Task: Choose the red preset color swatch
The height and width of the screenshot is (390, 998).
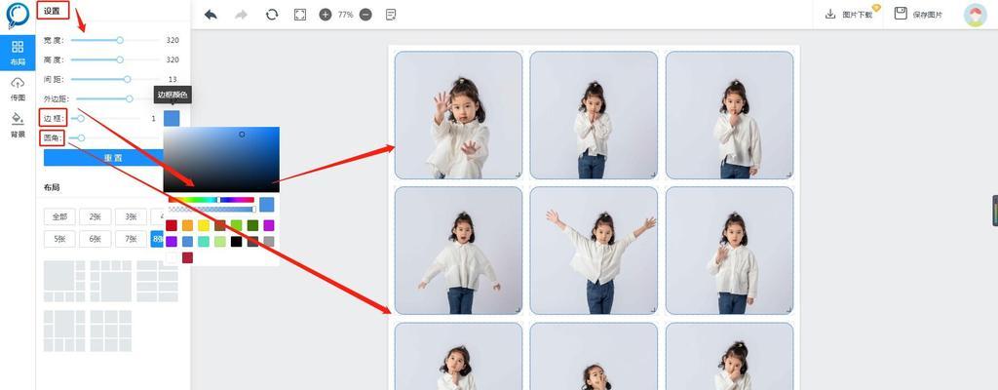Action: click(x=172, y=225)
